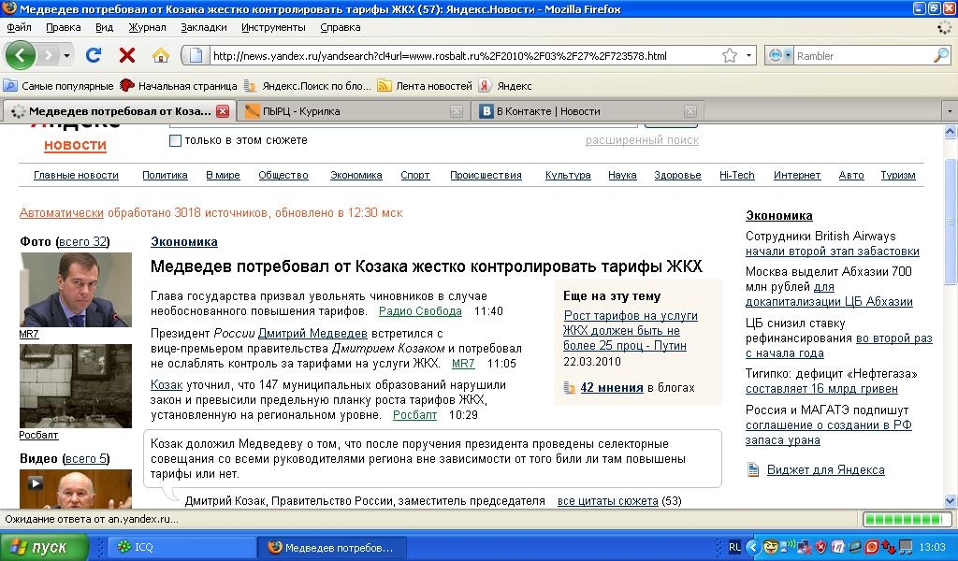Open the Вид menu
Viewport: 958px width, 561px height.
coord(105,27)
